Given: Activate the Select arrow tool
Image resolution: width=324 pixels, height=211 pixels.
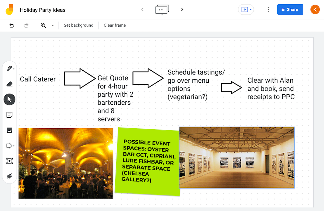Looking at the screenshot, I should click(9, 100).
